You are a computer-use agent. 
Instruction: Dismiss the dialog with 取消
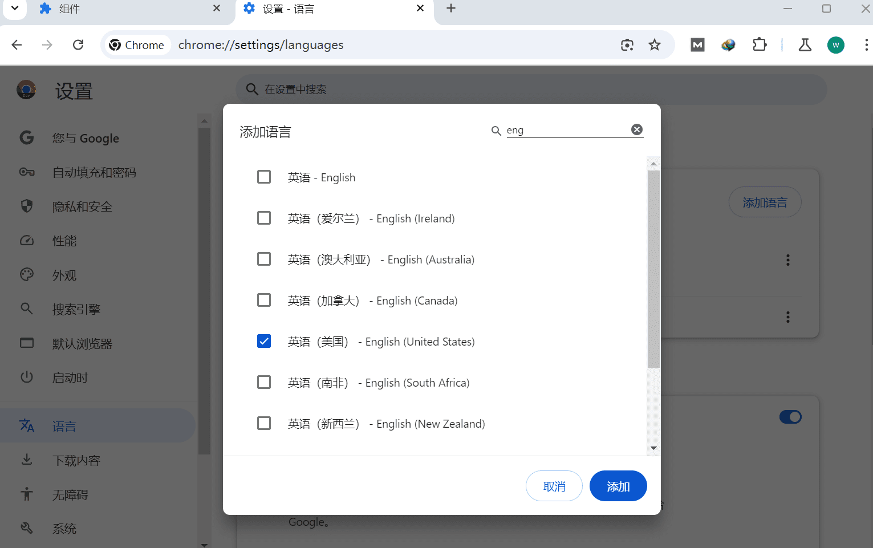click(554, 486)
